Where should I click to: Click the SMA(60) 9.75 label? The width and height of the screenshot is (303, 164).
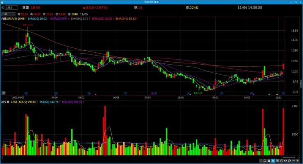[x=79, y=19]
